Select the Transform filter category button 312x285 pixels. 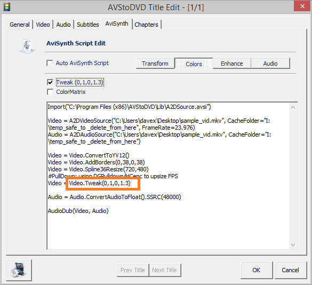[x=155, y=64]
